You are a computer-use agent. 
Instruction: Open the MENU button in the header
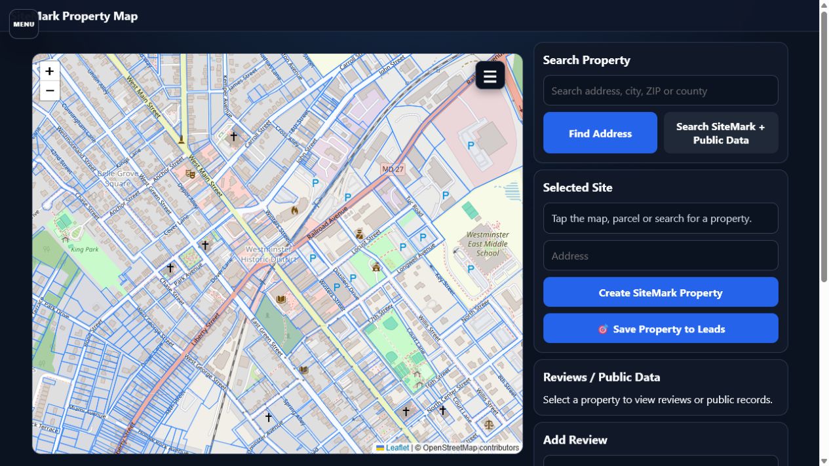tap(24, 24)
